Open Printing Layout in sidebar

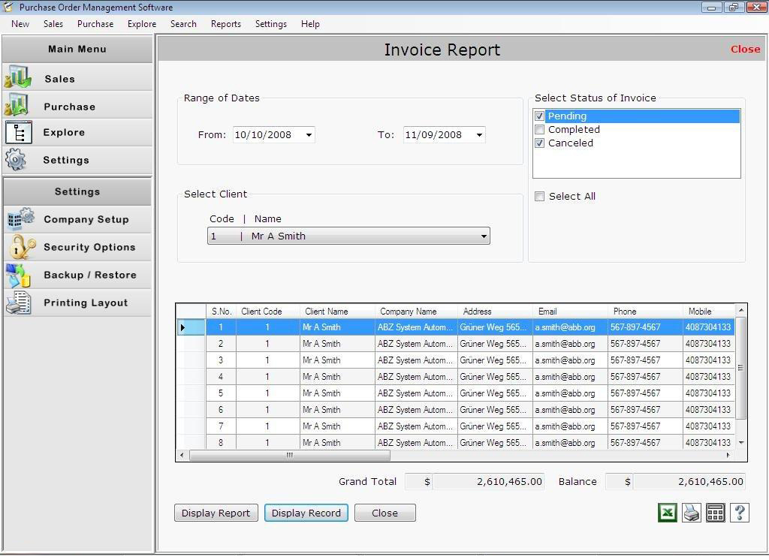85,303
